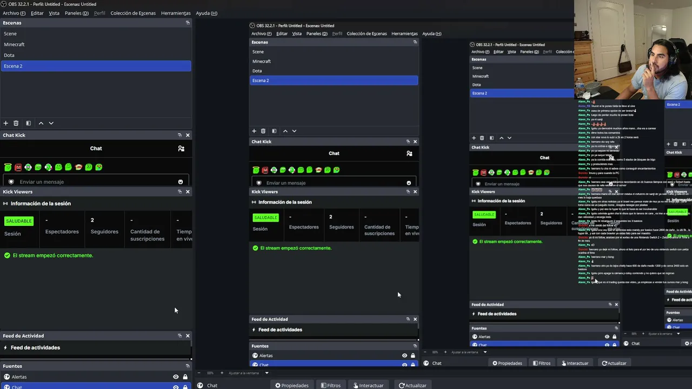Click Propiedades button in main source toolbar
Viewport: 692px width, 389px height.
pyautogui.click(x=292, y=385)
